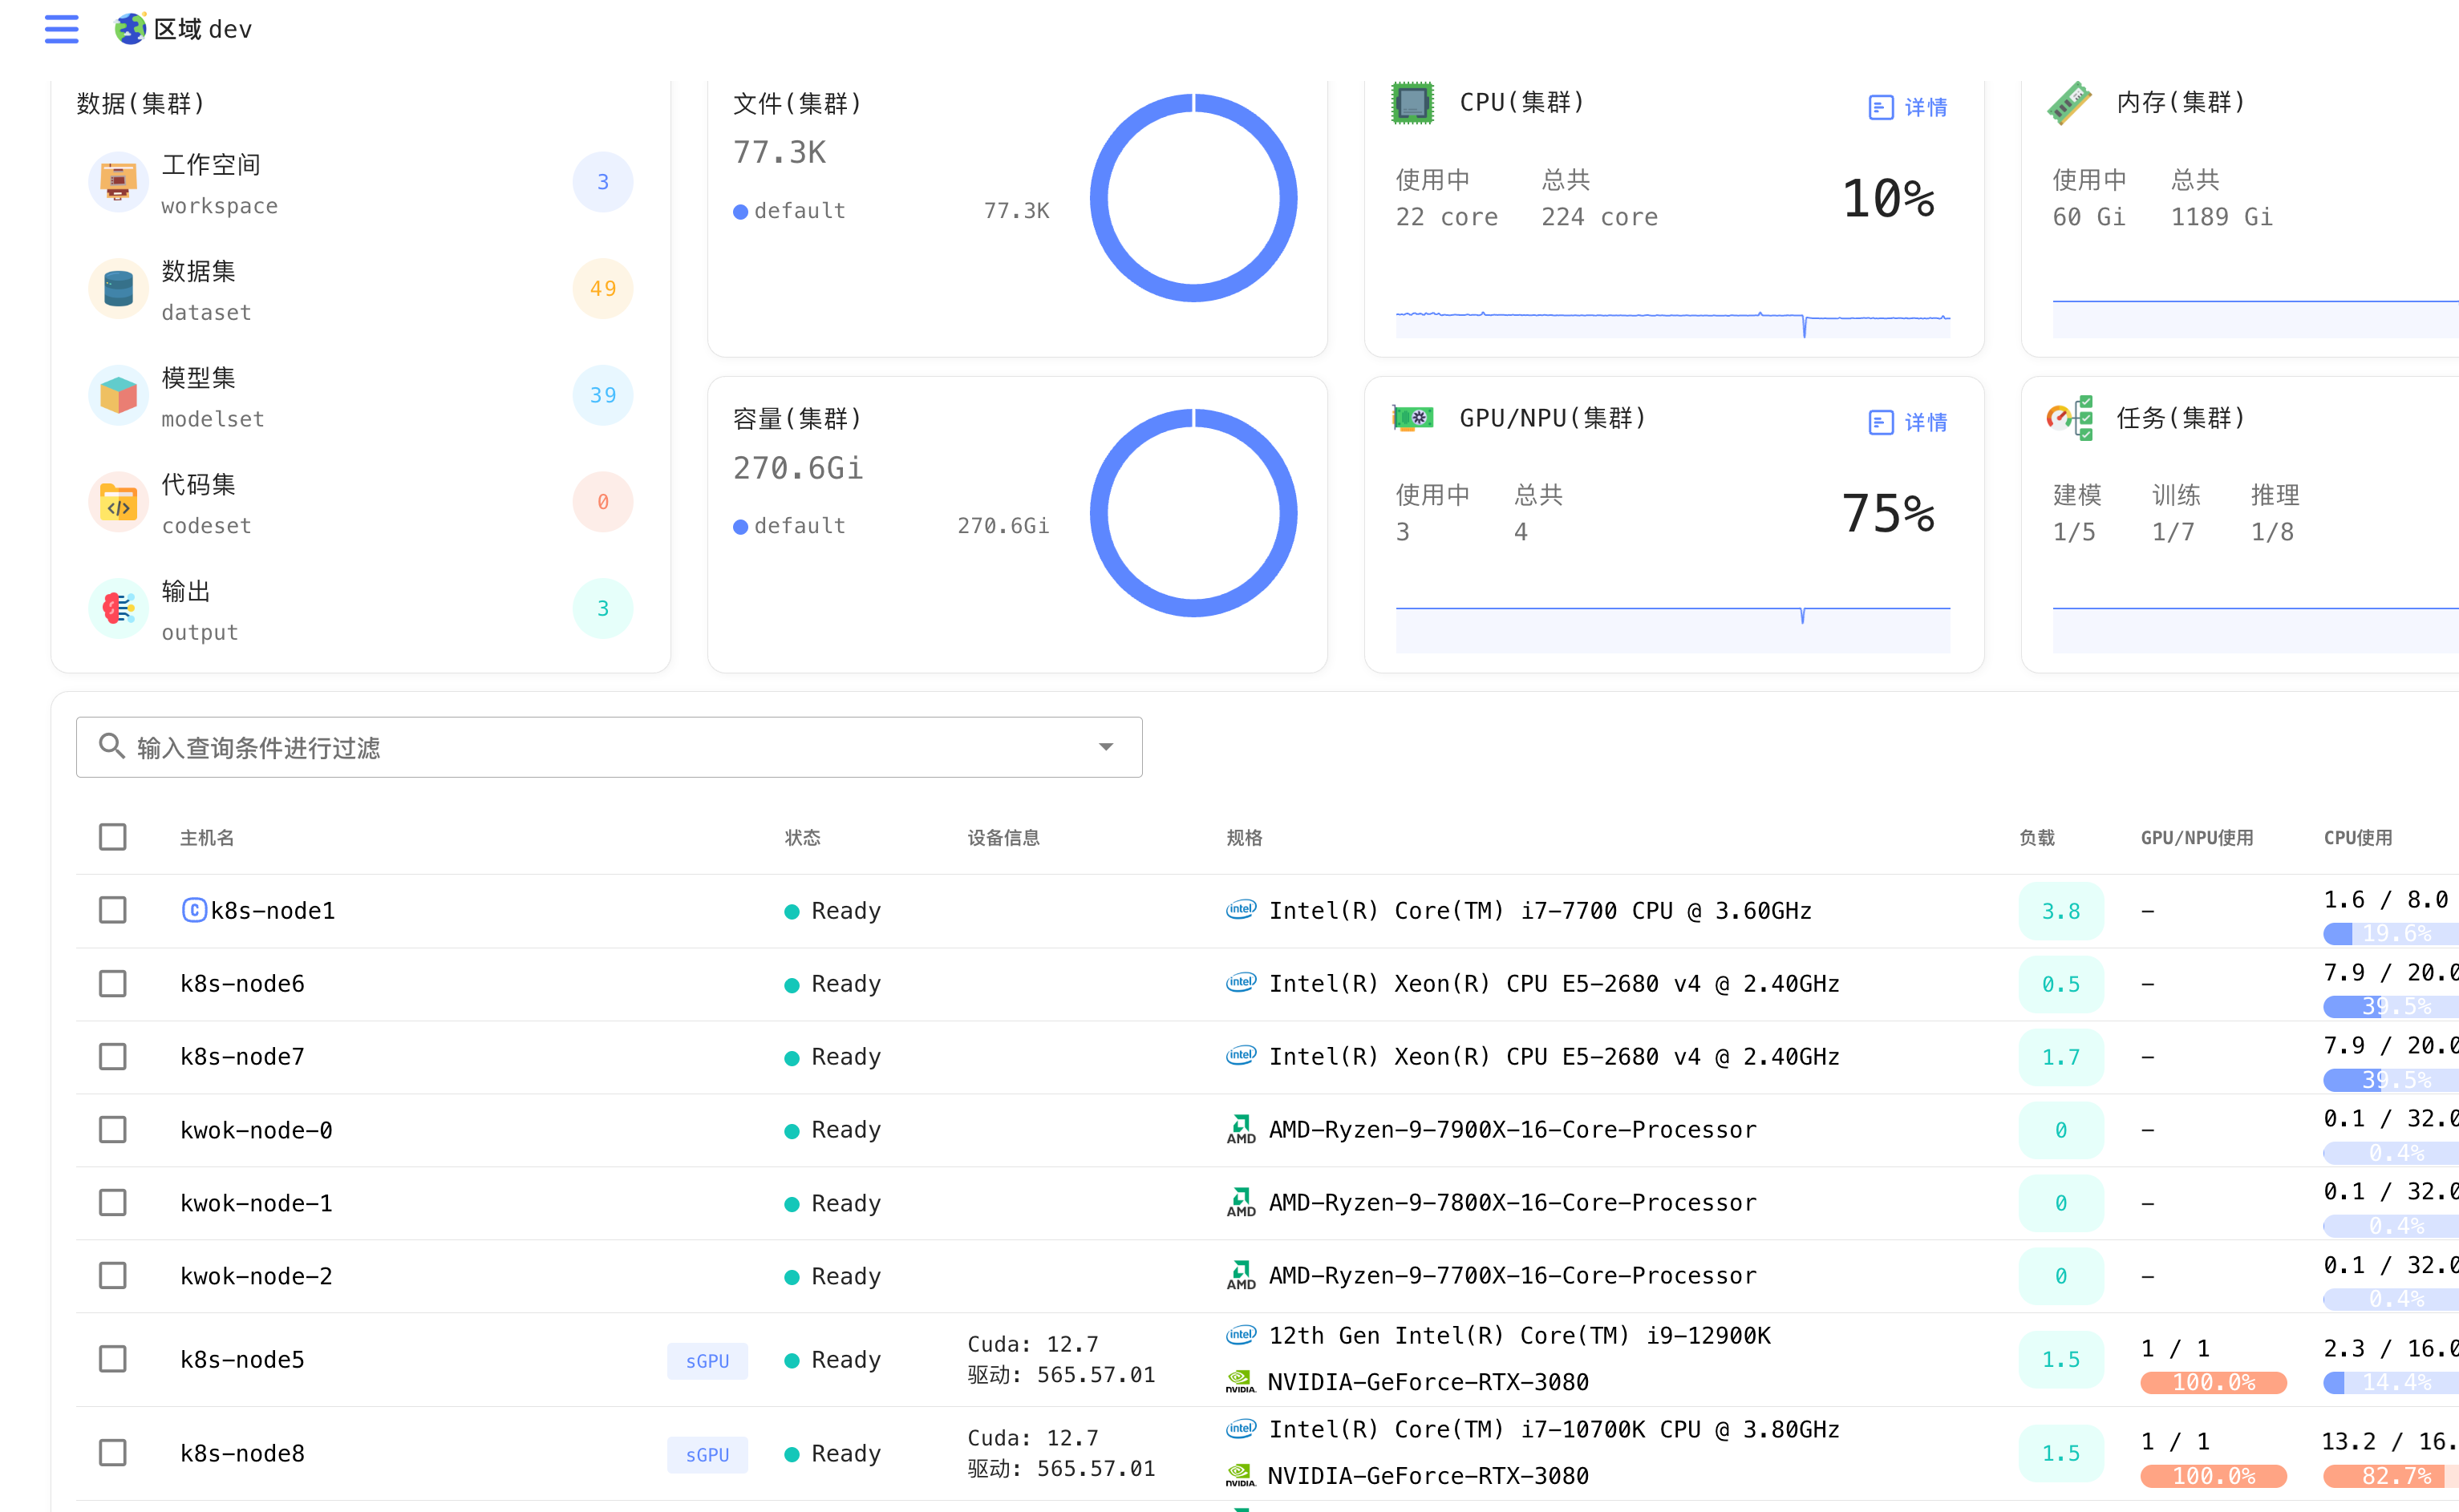
Task: Click the capacity cluster donut chart
Action: tap(1193, 513)
